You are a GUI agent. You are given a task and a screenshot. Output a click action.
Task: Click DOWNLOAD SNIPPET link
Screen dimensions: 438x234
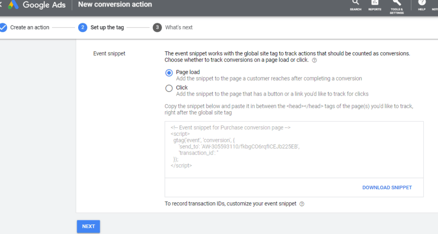click(x=387, y=187)
